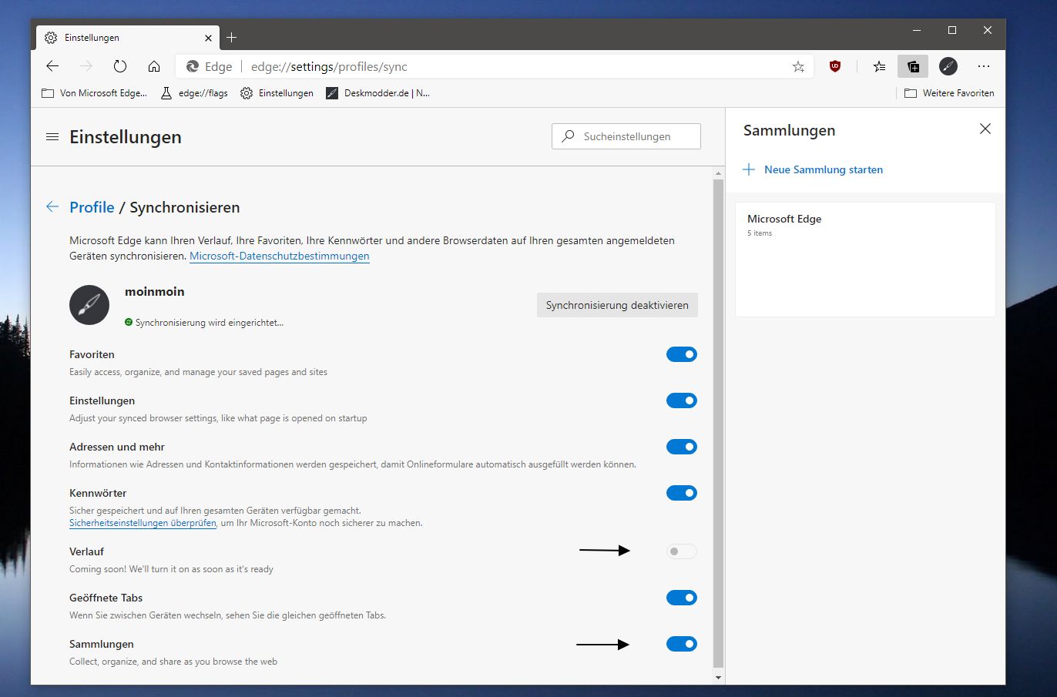This screenshot has width=1057, height=697.
Task: Open the three-dot Settings and more menu
Action: coord(984,66)
